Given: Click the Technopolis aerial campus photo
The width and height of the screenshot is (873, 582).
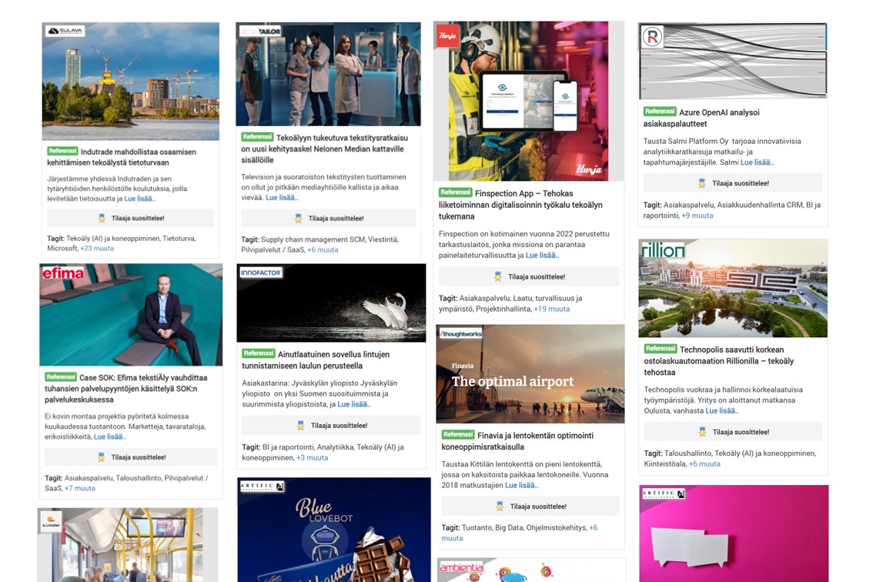Looking at the screenshot, I should point(733,289).
